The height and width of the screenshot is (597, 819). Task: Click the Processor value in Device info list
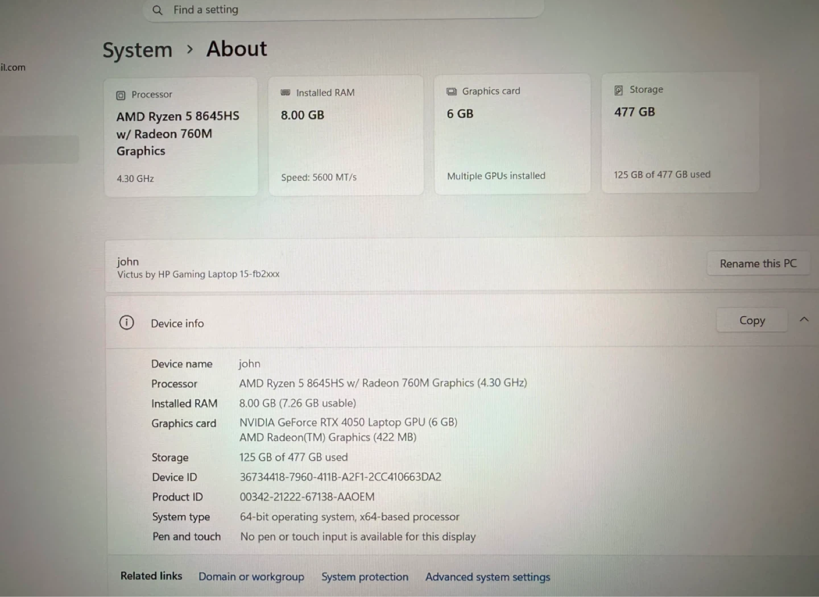[383, 383]
